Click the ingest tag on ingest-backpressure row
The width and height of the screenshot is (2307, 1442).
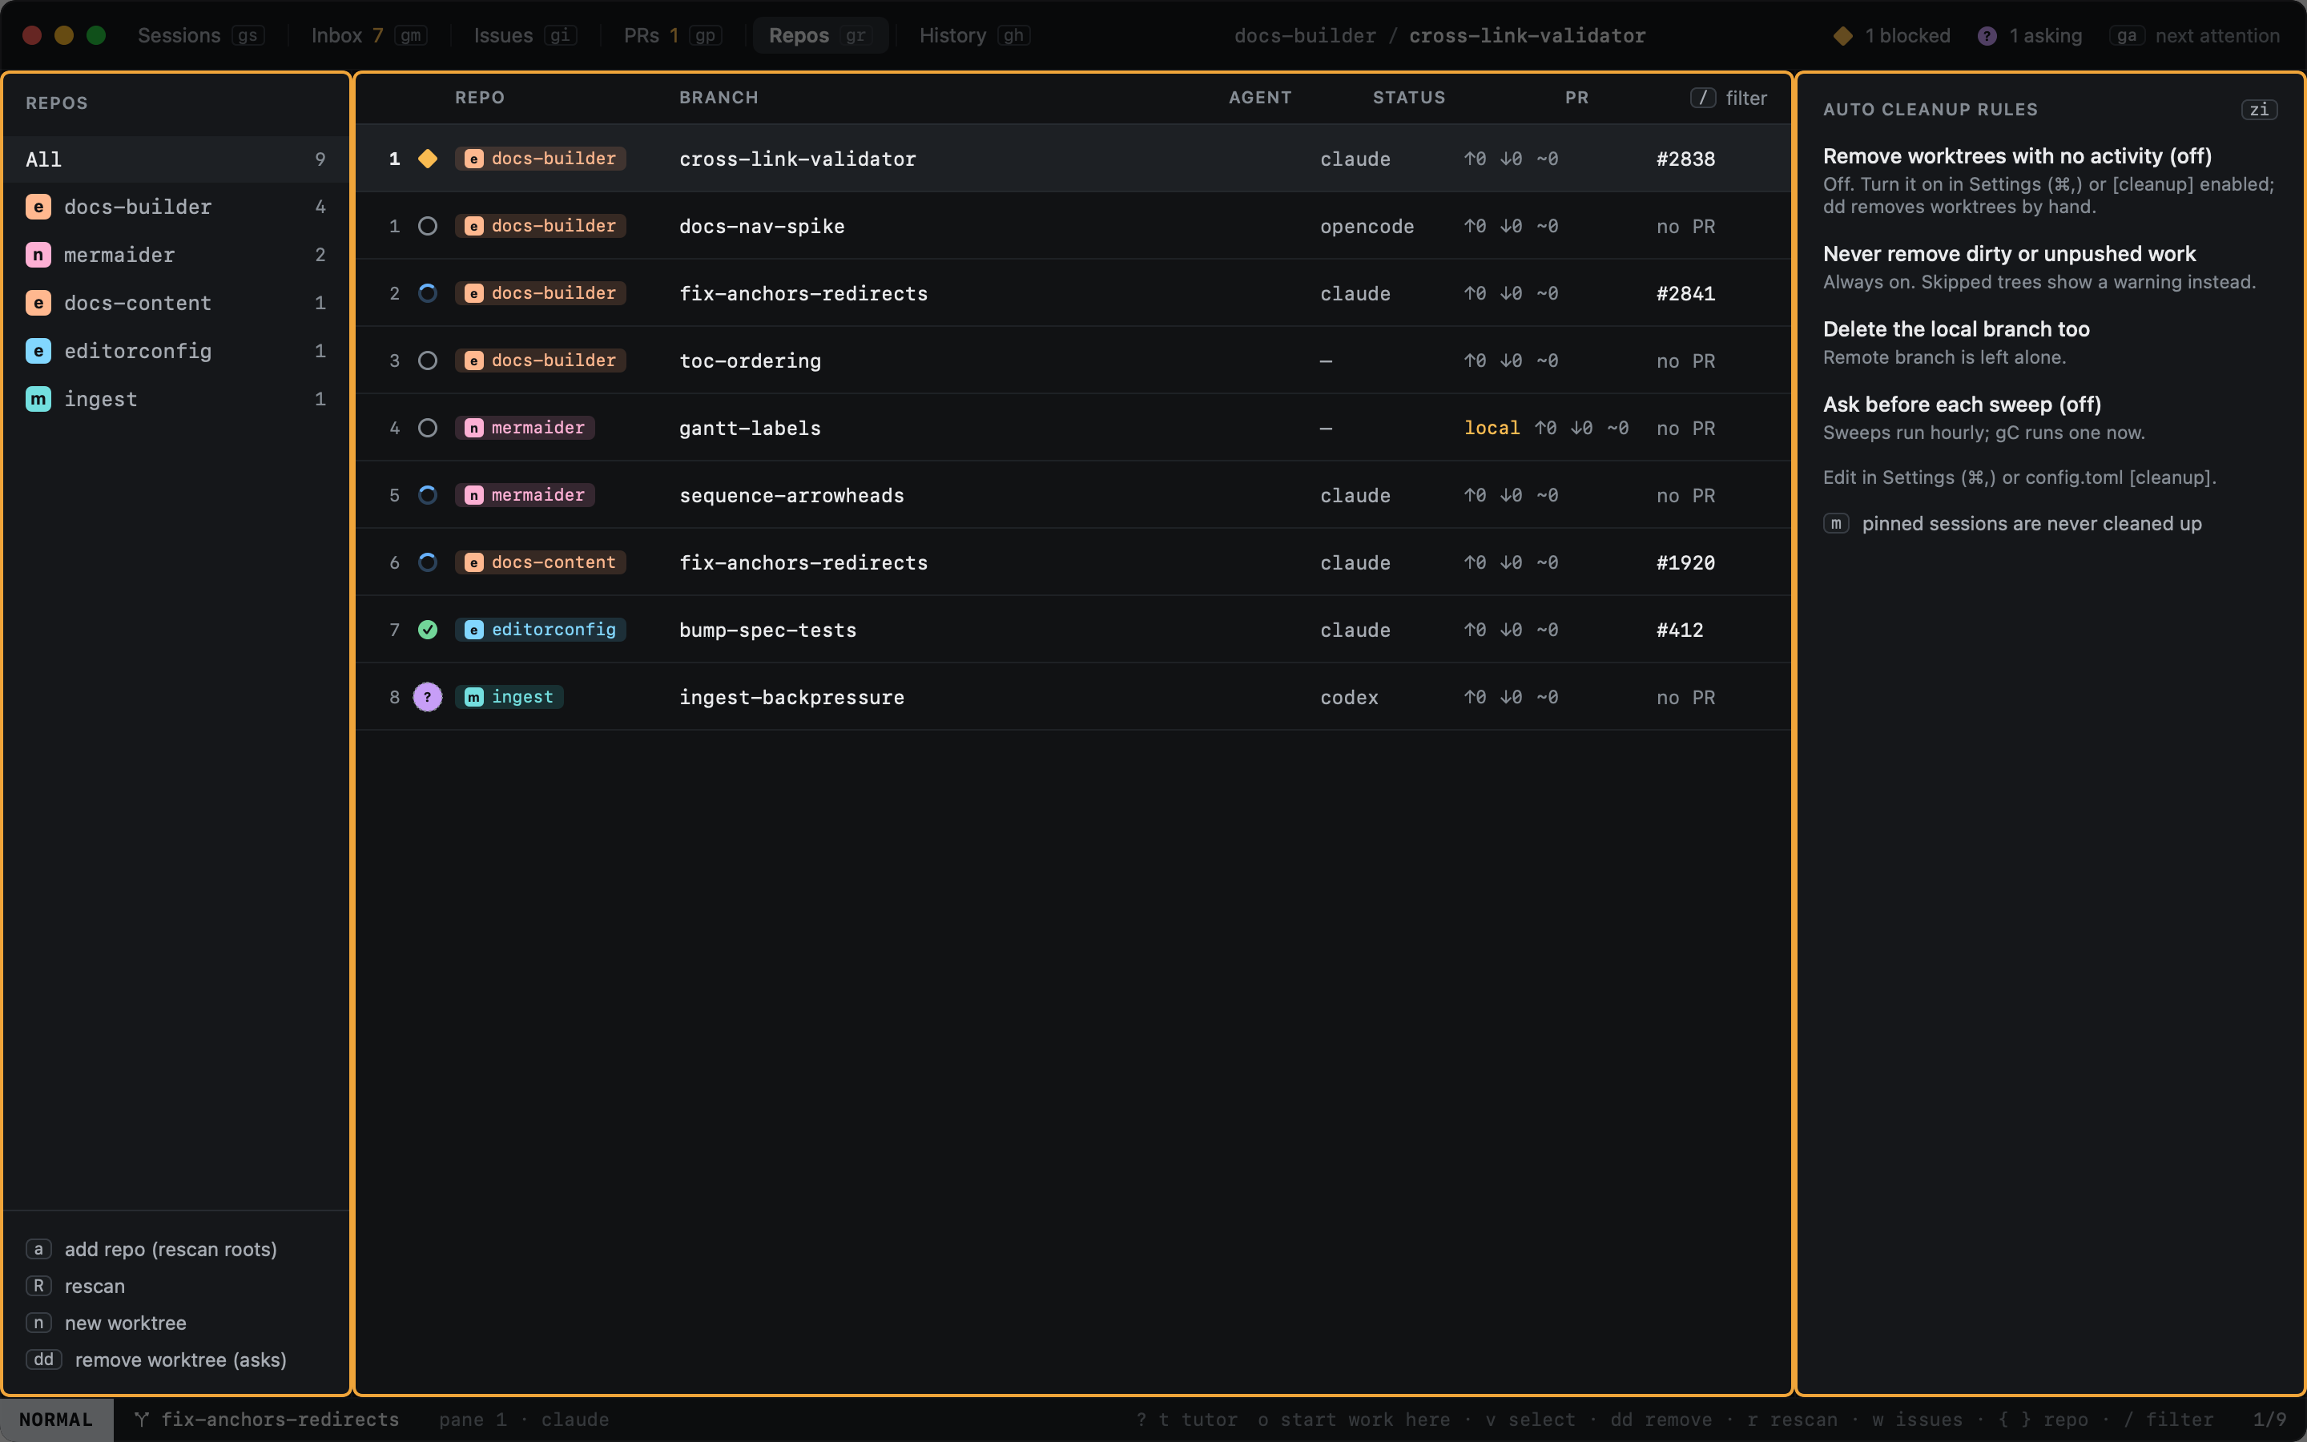point(509,697)
